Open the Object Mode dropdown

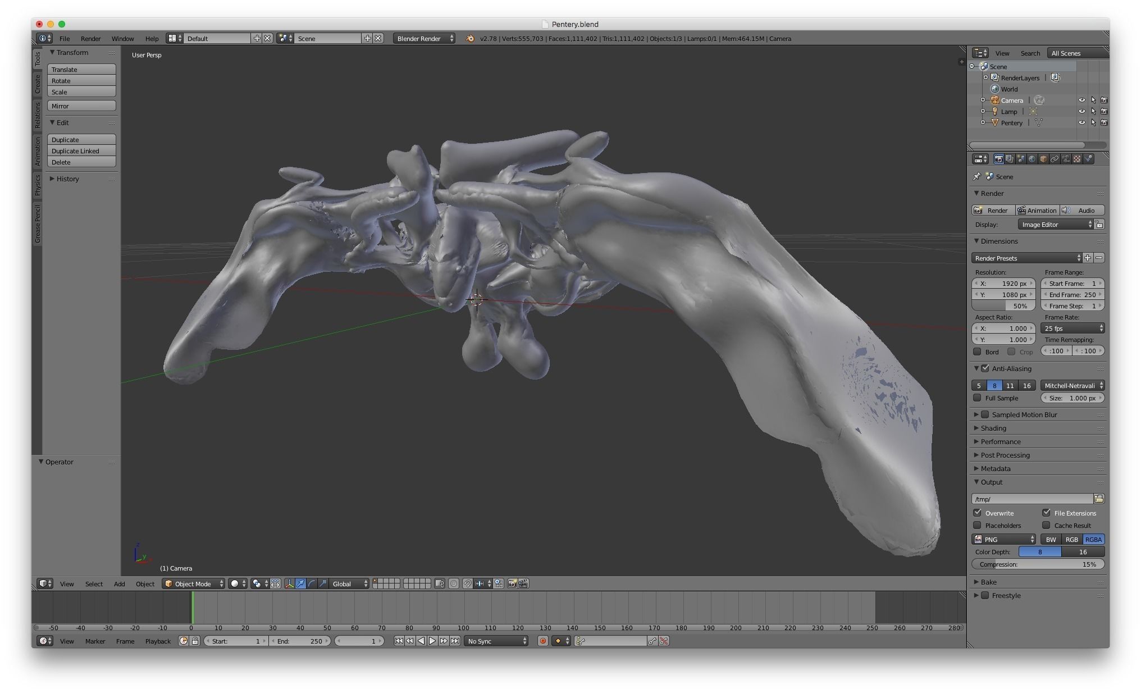(x=194, y=583)
